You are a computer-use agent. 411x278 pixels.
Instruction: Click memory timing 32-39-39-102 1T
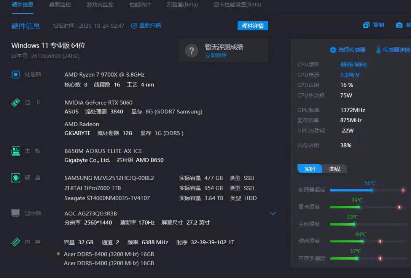point(212,242)
